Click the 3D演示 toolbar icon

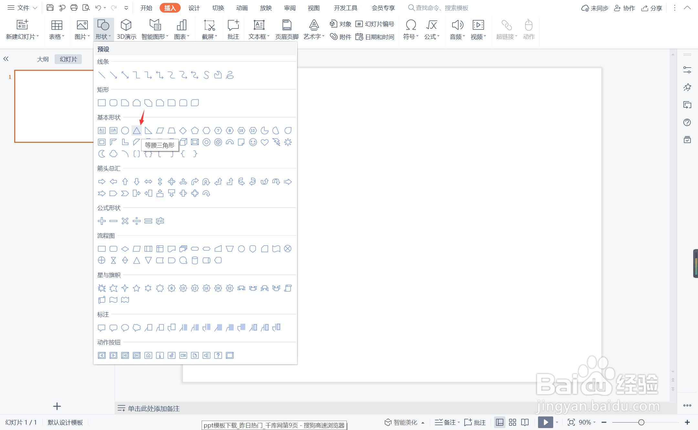(x=126, y=30)
